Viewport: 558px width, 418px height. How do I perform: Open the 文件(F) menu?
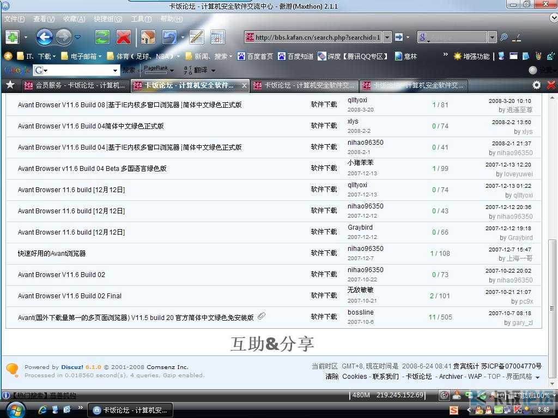point(15,19)
